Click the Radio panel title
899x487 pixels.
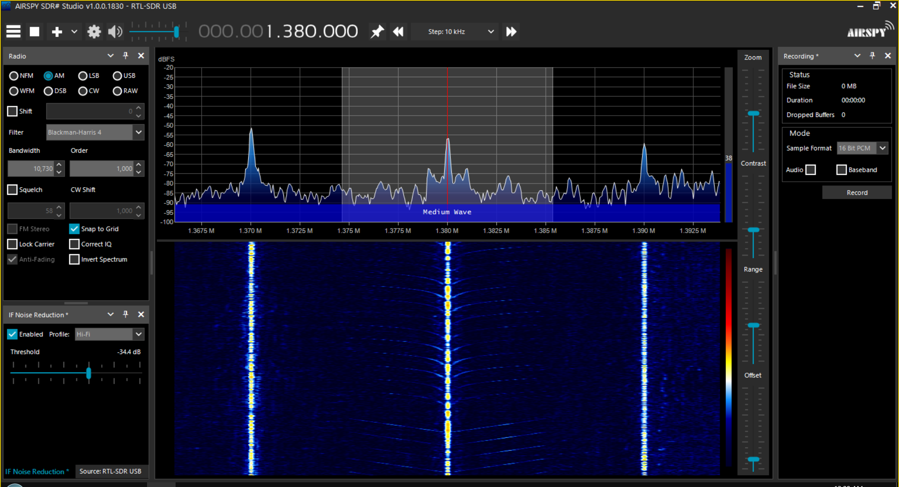coord(17,56)
